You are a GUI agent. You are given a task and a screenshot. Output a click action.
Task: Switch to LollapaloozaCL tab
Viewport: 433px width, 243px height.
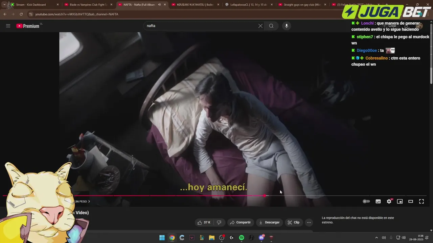[x=249, y=5]
